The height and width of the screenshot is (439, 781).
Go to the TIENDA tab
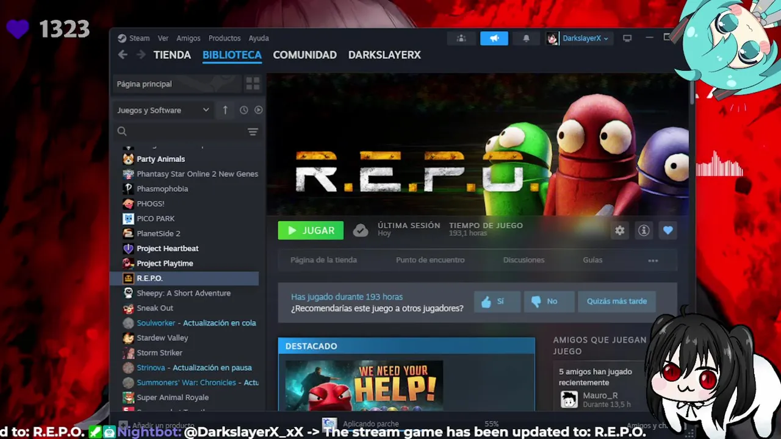coord(172,55)
